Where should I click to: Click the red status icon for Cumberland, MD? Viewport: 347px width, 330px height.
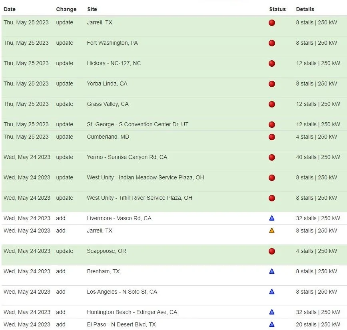[x=272, y=137]
